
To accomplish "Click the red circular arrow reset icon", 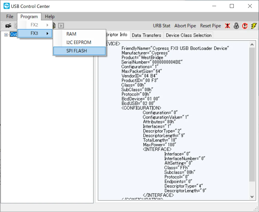I will point(245,26).
